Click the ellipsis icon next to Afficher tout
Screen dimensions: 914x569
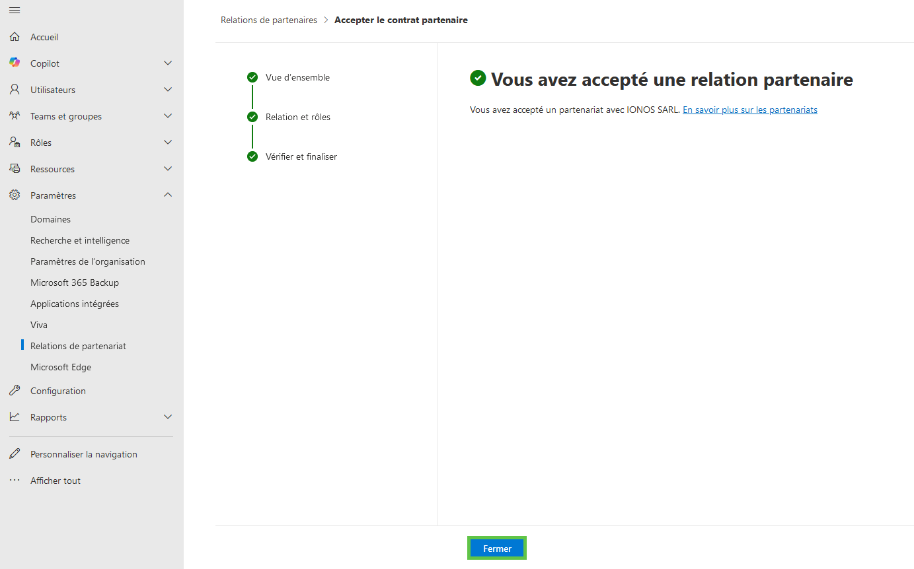(15, 481)
